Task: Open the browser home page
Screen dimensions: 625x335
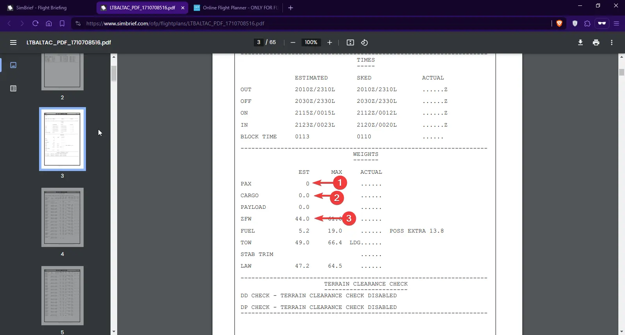Action: [x=49, y=23]
